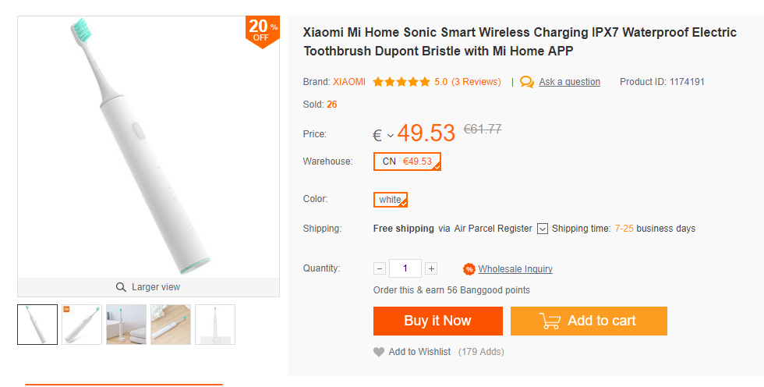Screen dimensions: 764x387
Task: Select the second toothbrush thumbnail
Action: (x=82, y=325)
